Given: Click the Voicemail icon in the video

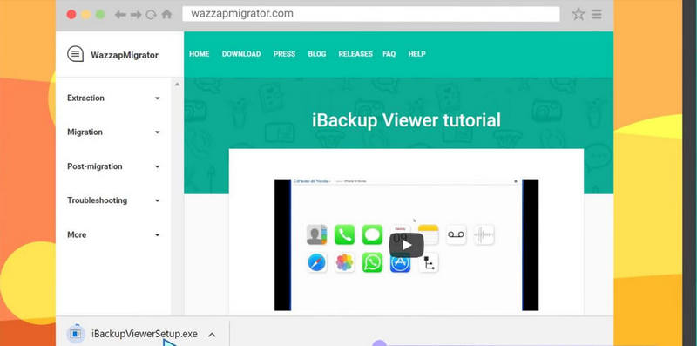Looking at the screenshot, I should pyautogui.click(x=456, y=234).
